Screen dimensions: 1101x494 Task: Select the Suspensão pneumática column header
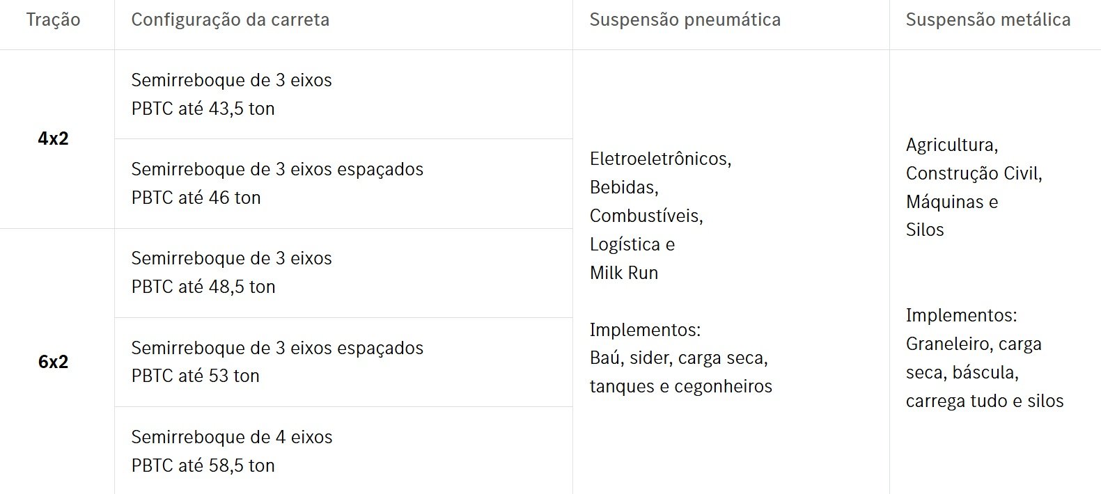pos(685,19)
